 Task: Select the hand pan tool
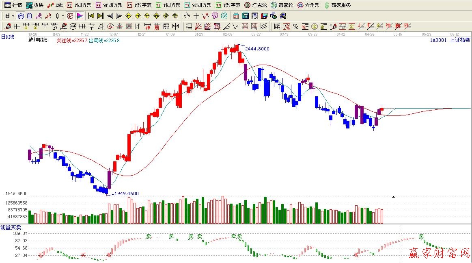coord(187,16)
